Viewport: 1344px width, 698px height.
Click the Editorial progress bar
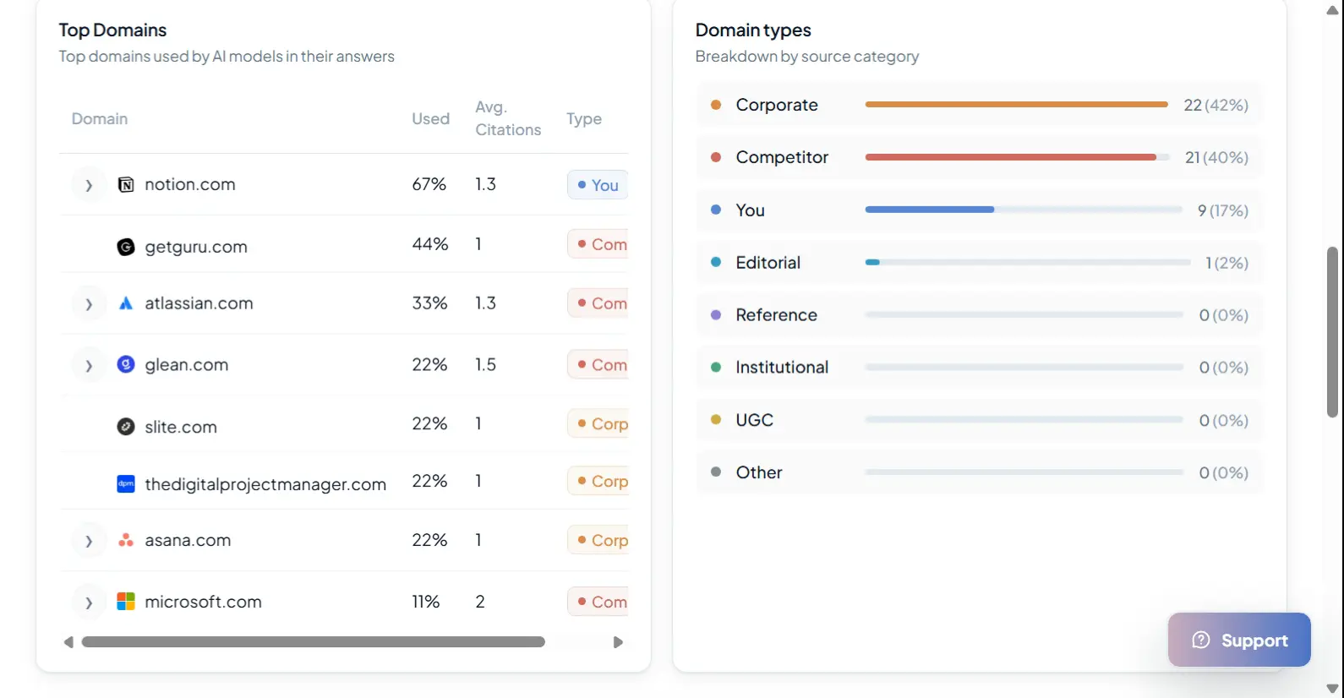pos(1027,262)
